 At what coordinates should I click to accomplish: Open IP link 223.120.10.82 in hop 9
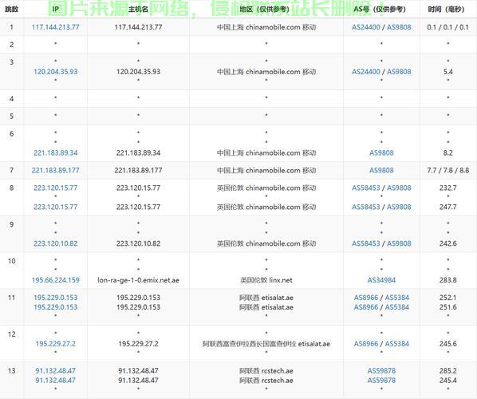pos(55,243)
